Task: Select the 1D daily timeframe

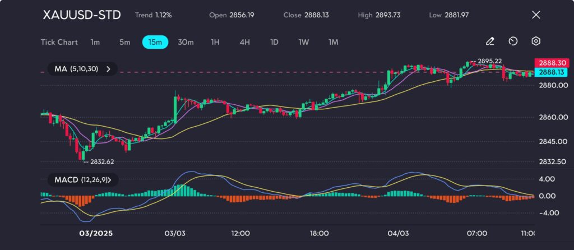Action: click(x=274, y=42)
